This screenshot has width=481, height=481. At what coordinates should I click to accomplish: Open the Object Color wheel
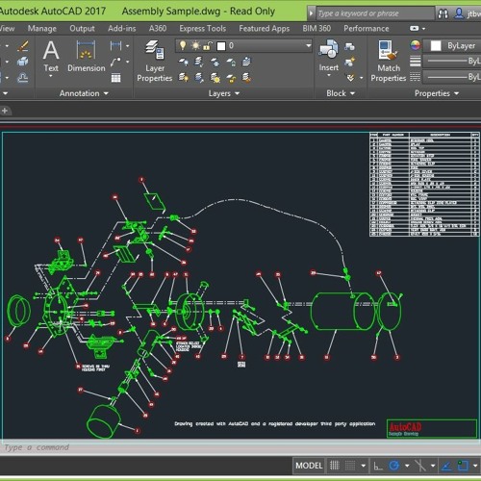(415, 45)
